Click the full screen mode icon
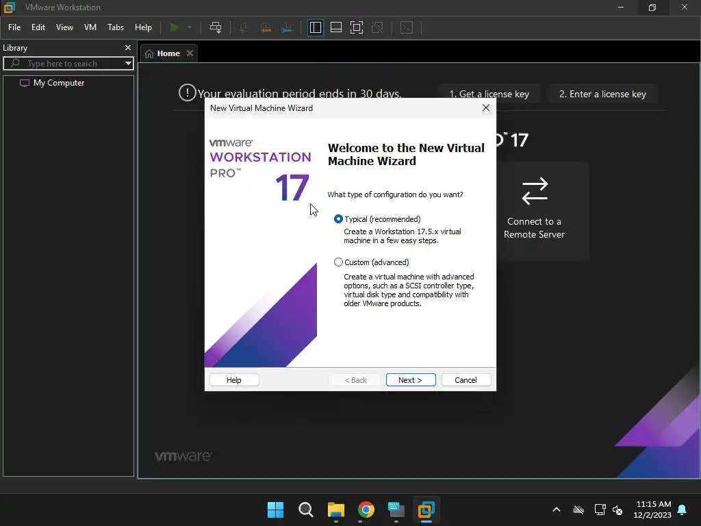Image resolution: width=701 pixels, height=526 pixels. point(356,27)
